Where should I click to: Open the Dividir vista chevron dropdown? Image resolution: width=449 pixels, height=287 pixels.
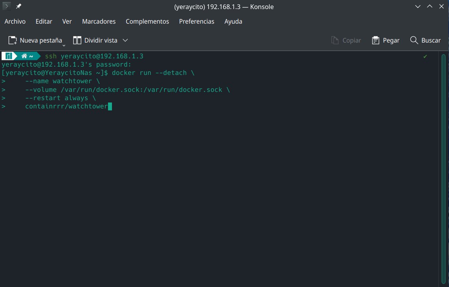125,40
